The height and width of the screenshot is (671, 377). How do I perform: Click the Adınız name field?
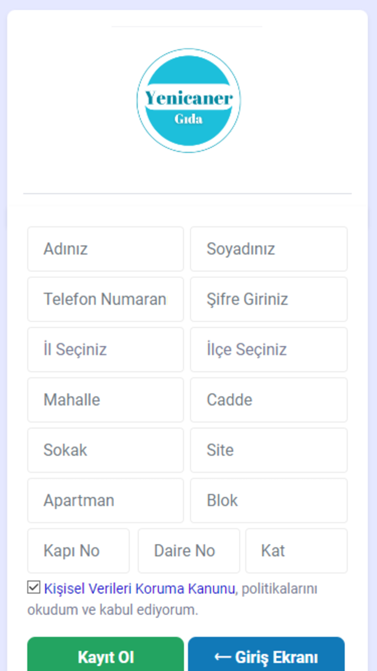pyautogui.click(x=105, y=249)
